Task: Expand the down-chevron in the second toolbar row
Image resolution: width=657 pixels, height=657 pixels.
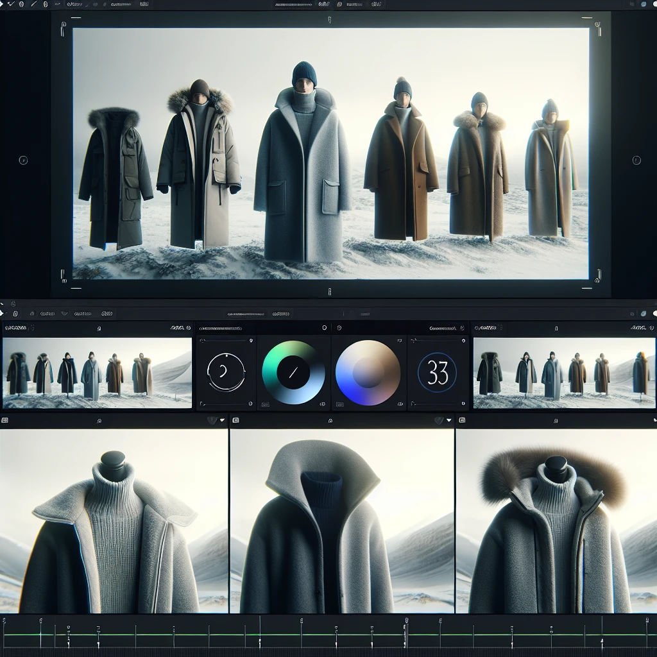Action: point(65,313)
